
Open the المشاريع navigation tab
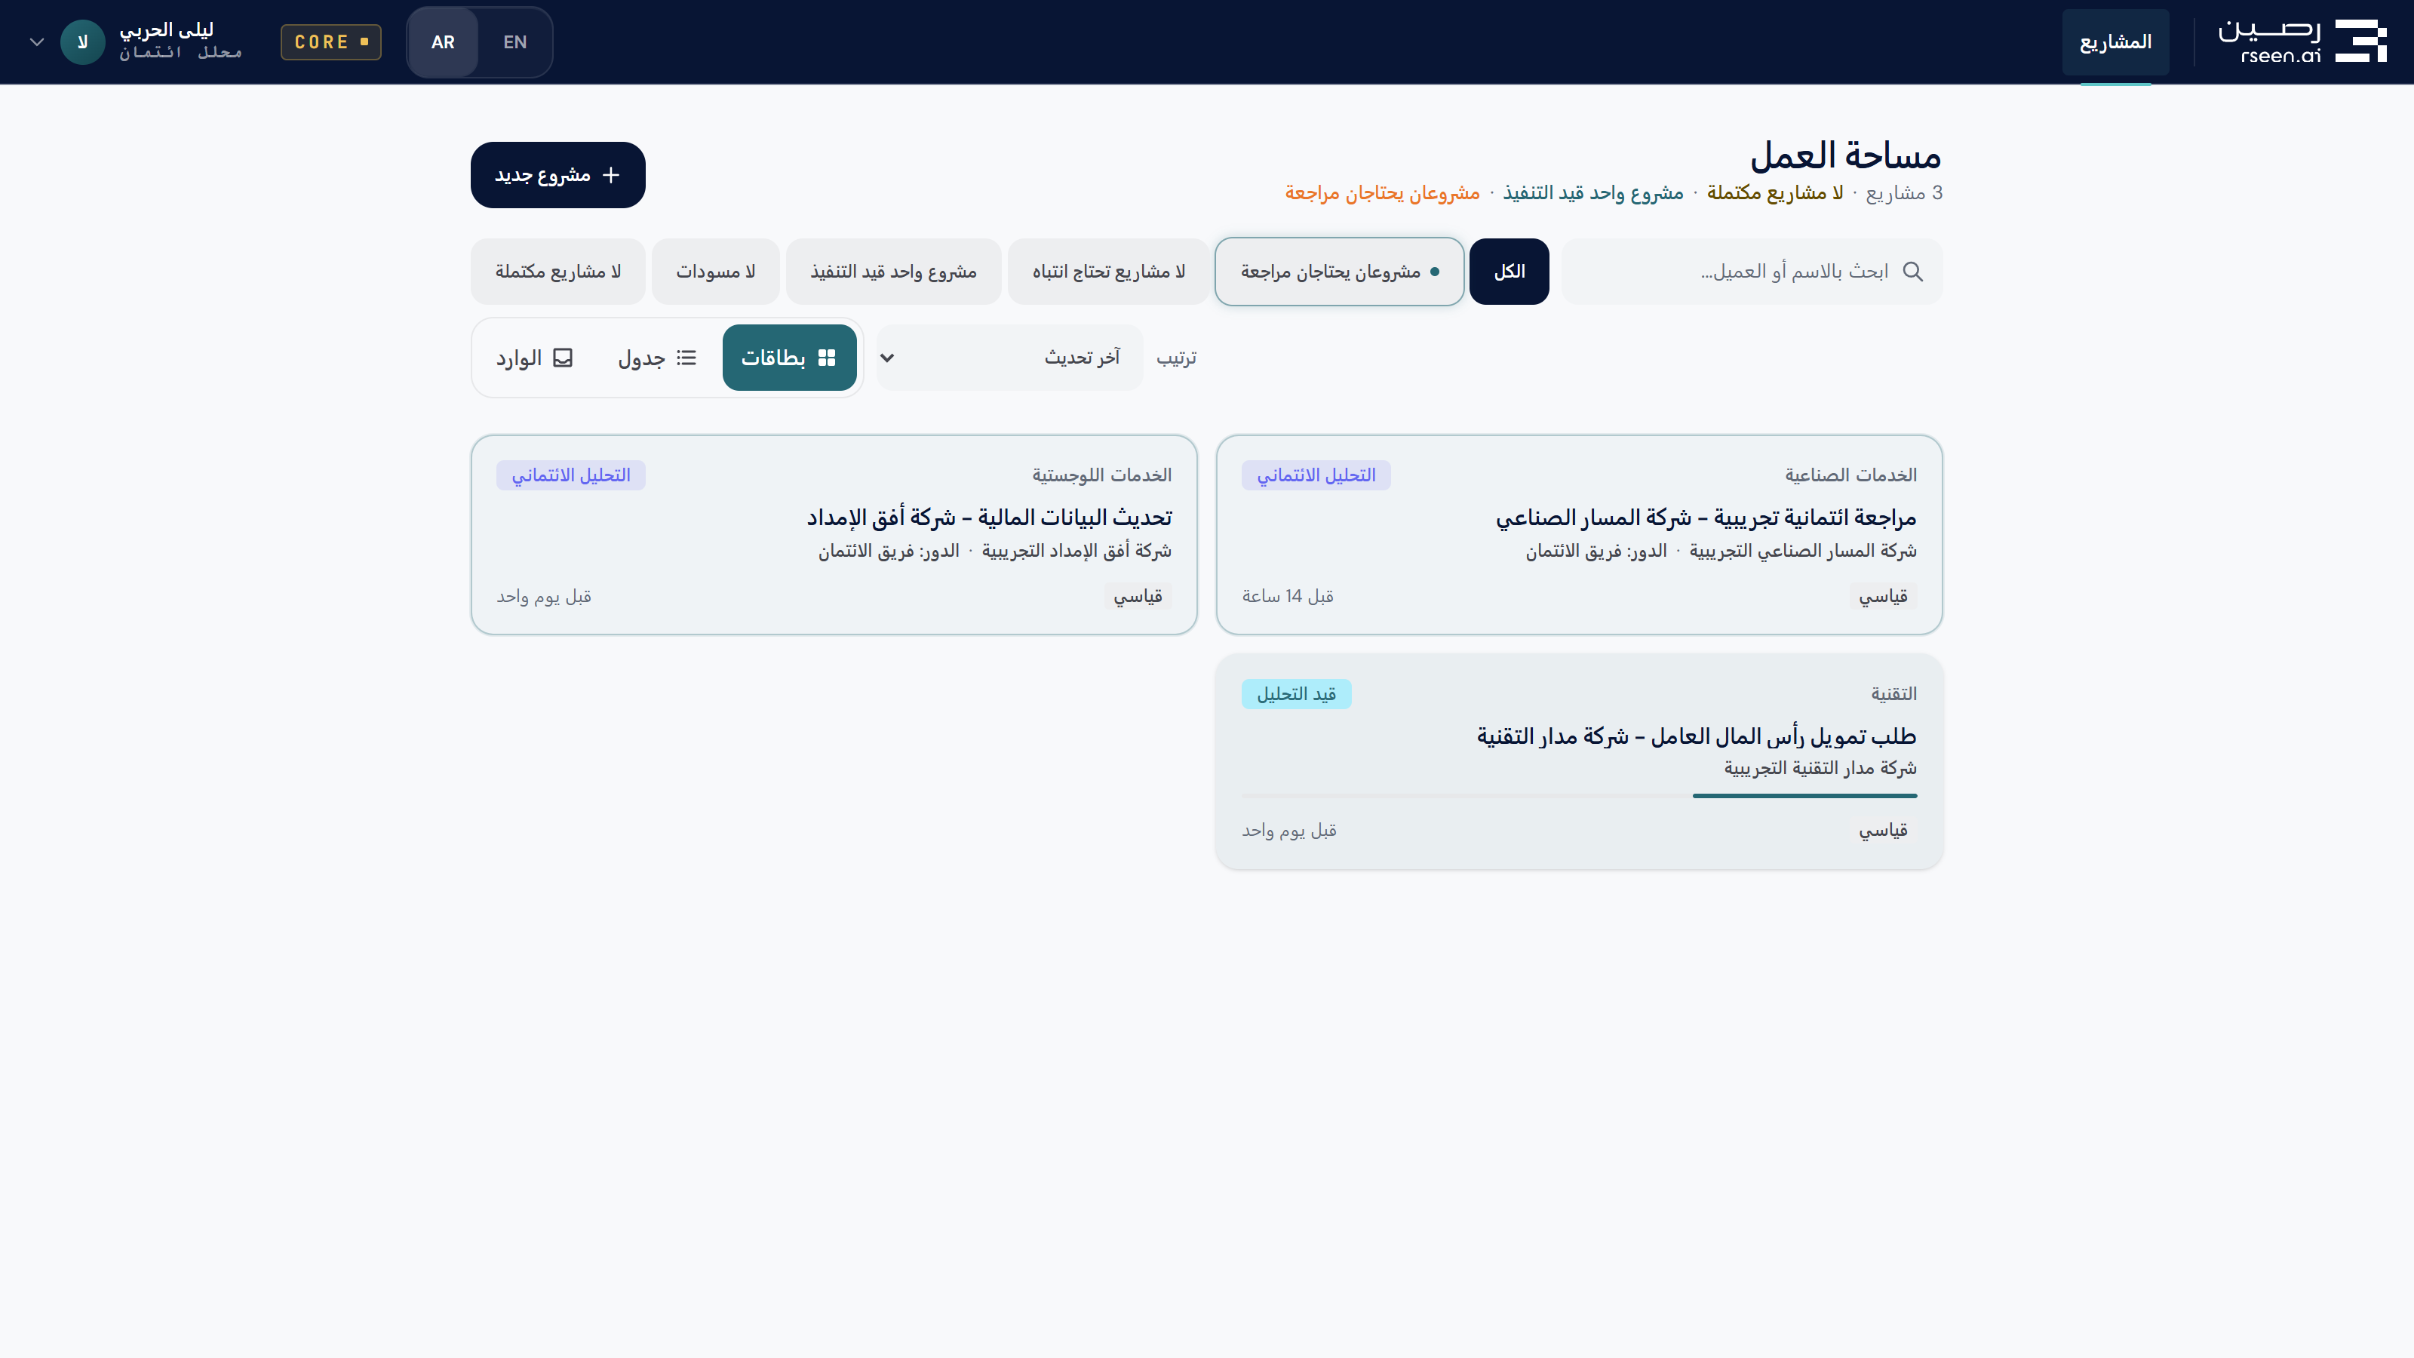coord(2115,42)
